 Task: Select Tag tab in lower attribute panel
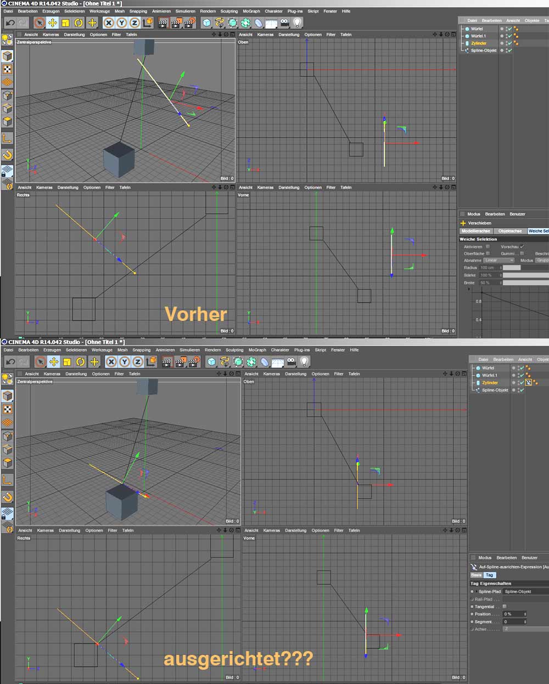[x=489, y=575]
